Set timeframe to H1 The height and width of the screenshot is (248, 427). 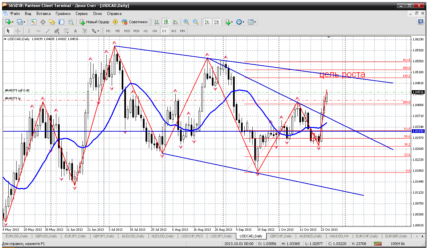[146, 31]
